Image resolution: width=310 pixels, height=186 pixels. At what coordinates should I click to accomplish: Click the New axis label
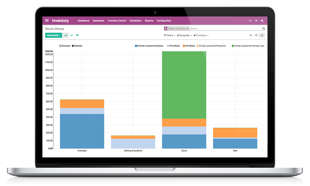235,151
